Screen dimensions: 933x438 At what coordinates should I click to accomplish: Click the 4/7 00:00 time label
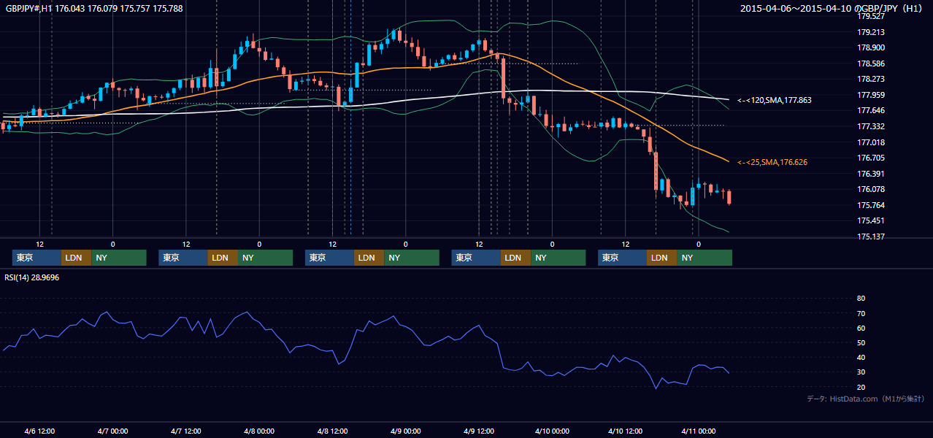click(x=112, y=431)
